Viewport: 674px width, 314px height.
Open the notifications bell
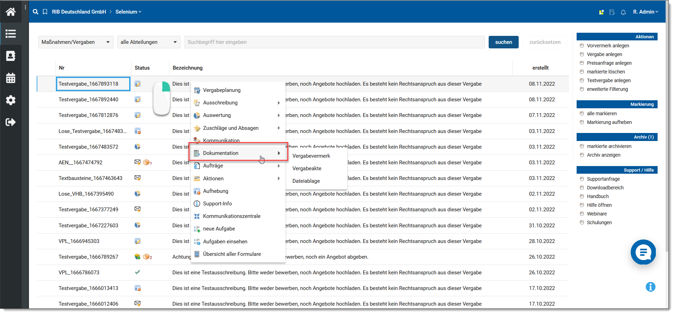pos(623,12)
